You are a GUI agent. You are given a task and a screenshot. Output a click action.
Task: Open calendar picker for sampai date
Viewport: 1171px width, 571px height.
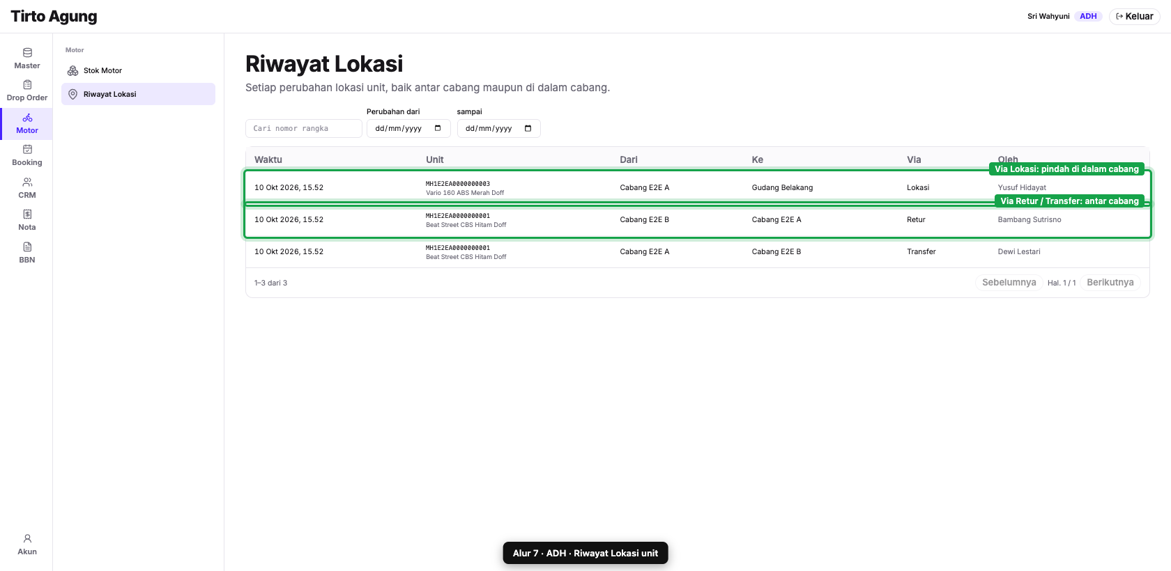click(x=528, y=128)
